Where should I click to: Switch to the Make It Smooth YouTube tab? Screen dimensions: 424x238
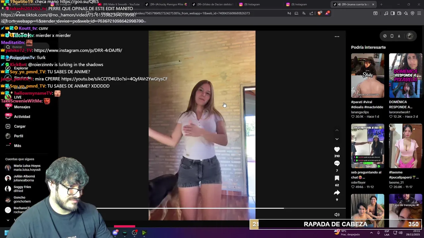point(119,4)
